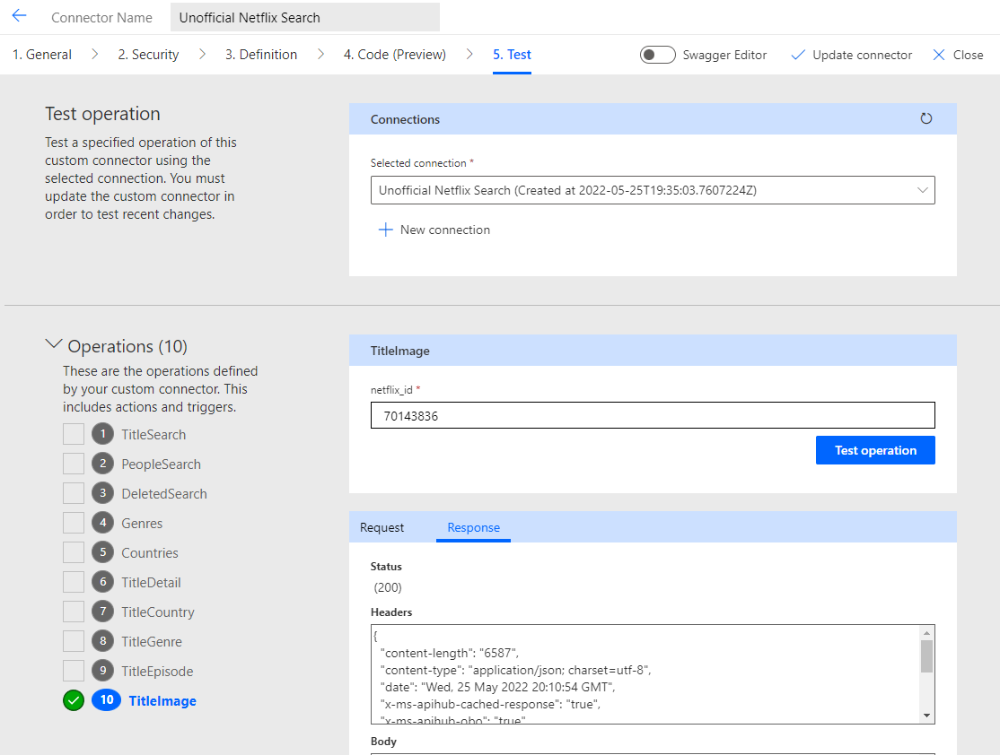Screen dimensions: 1000x755
Task: Select operation number 7 badge
Action: pyautogui.click(x=102, y=612)
